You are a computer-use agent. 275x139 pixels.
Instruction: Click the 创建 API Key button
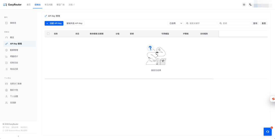tap(54, 23)
